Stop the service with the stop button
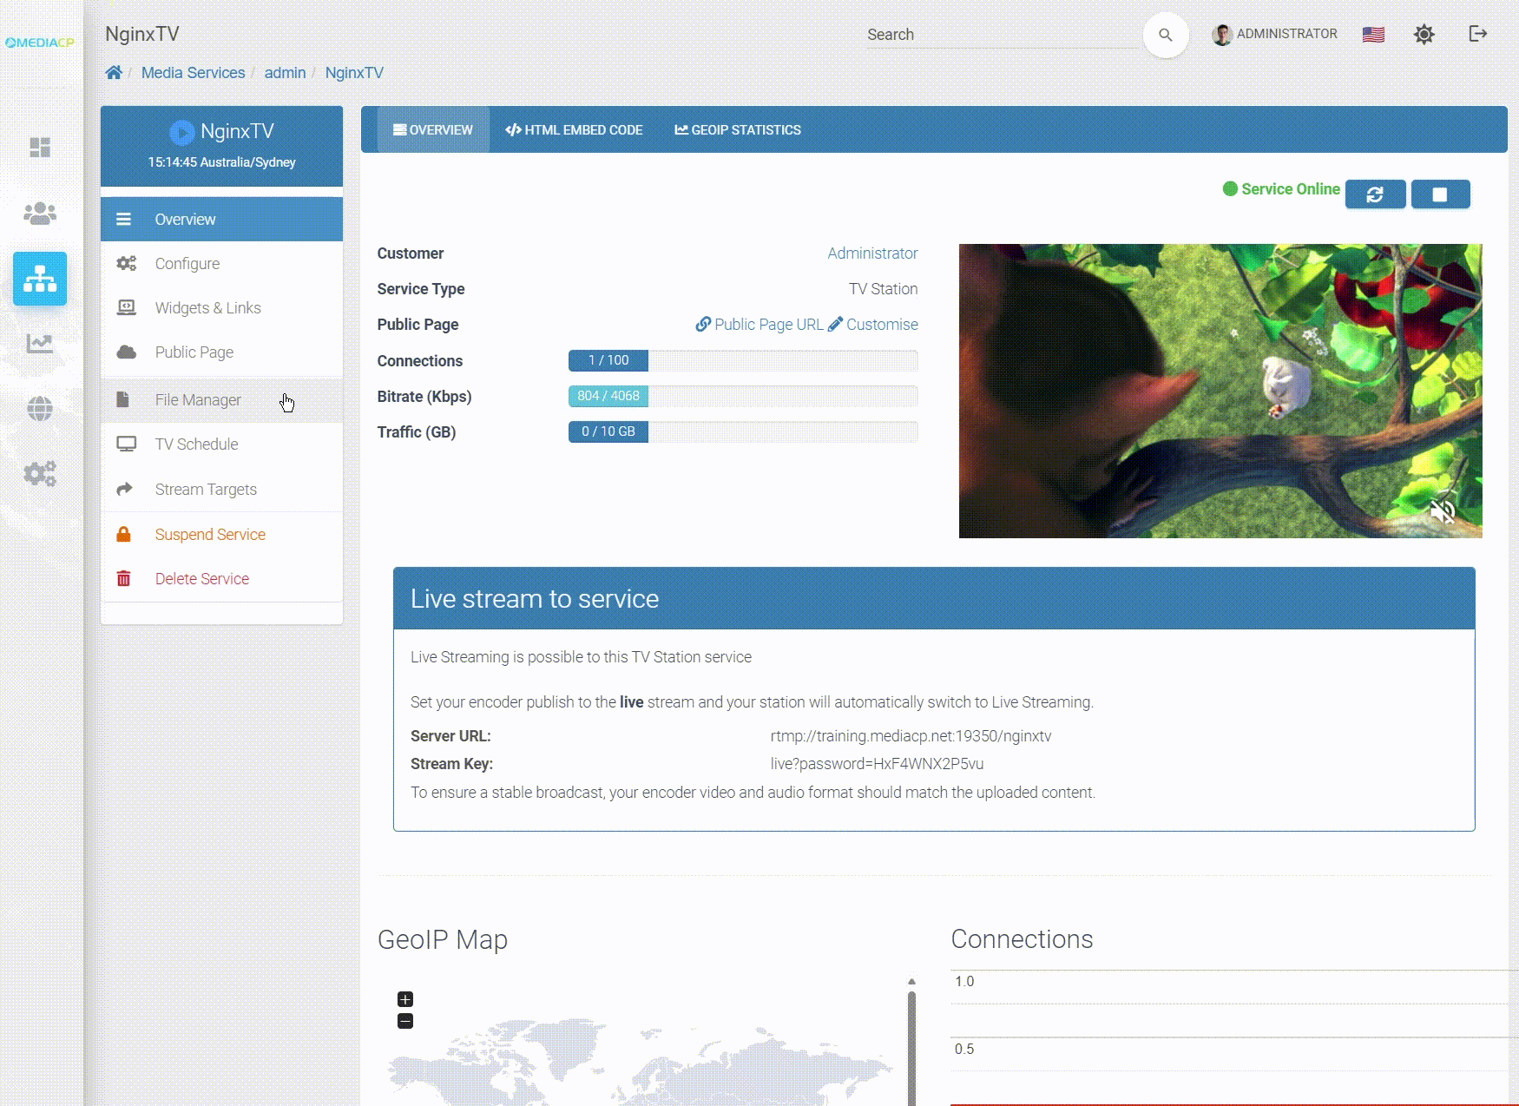 click(x=1440, y=194)
